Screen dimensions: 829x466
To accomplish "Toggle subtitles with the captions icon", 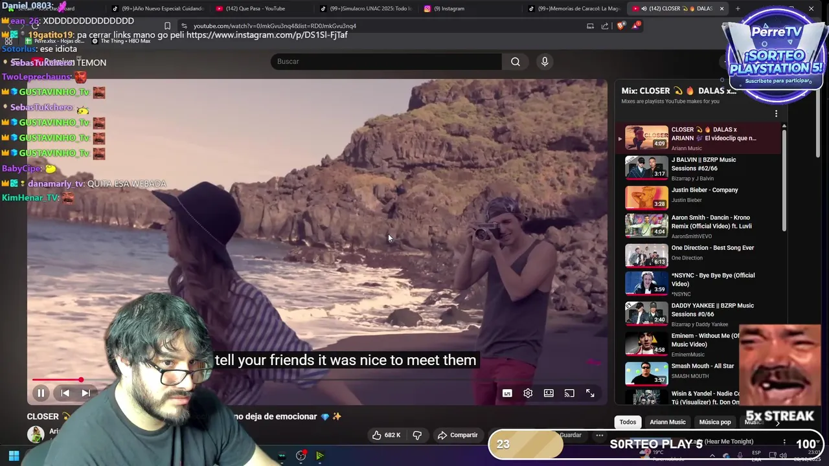I will click(x=507, y=393).
